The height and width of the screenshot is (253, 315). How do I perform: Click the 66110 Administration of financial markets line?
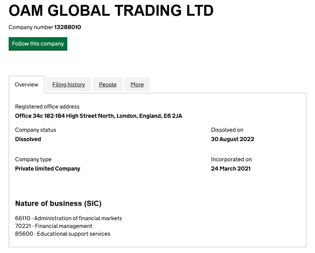[x=69, y=218]
